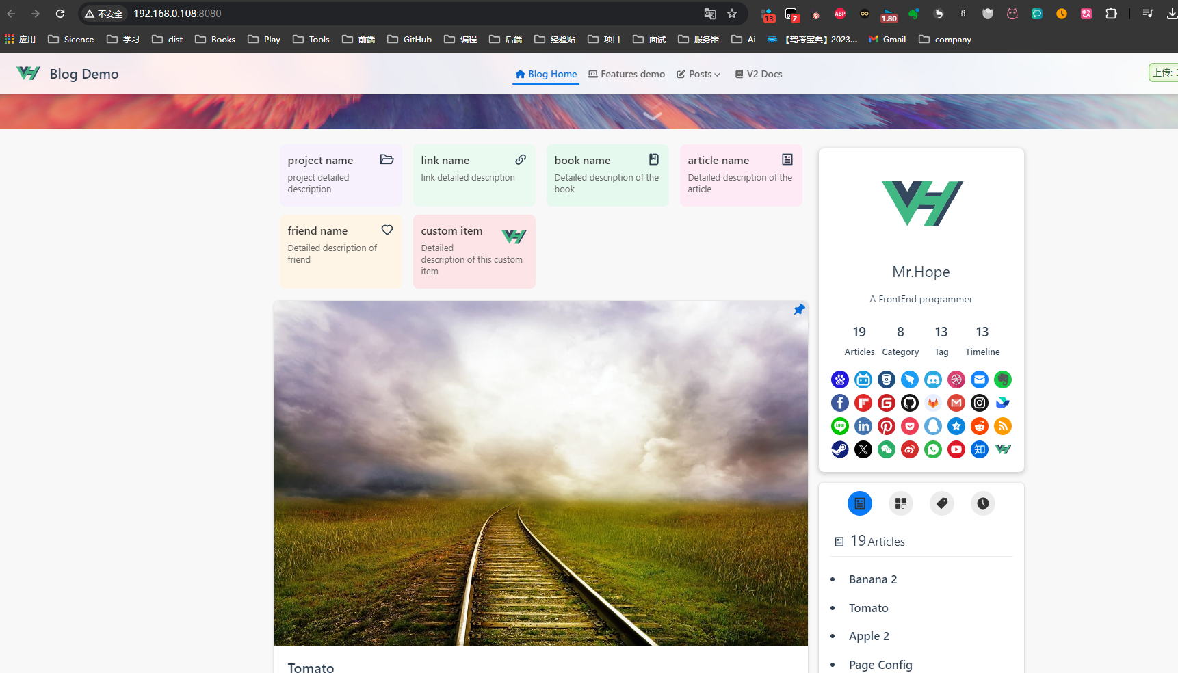1178x673 pixels.
Task: Switch to the Timeline clock tab in sidebar
Action: click(983, 503)
